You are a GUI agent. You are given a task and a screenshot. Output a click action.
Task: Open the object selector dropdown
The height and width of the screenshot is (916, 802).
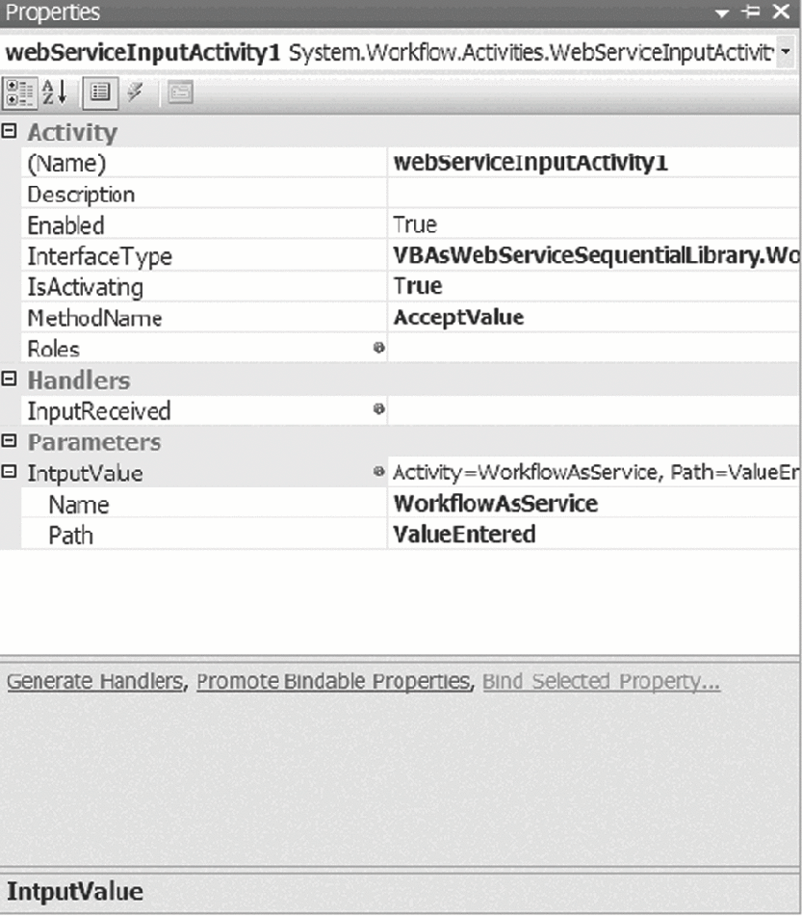(x=787, y=52)
